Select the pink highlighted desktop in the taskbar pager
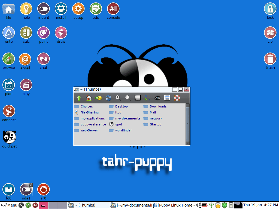This screenshot has height=209, width=279. [x=43, y=205]
